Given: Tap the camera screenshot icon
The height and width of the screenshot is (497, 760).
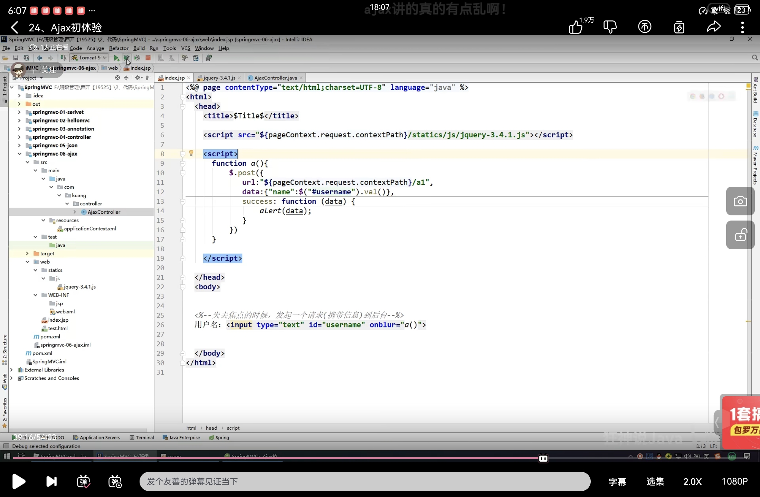Looking at the screenshot, I should pyautogui.click(x=740, y=201).
